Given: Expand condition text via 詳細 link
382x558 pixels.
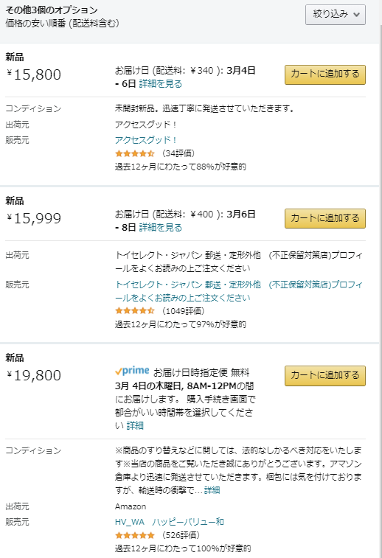Looking at the screenshot, I should pyautogui.click(x=212, y=490).
